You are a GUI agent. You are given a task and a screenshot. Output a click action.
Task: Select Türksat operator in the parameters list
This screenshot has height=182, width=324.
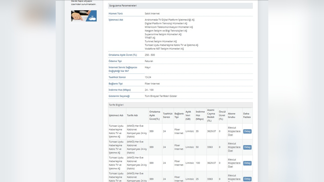(171, 45)
